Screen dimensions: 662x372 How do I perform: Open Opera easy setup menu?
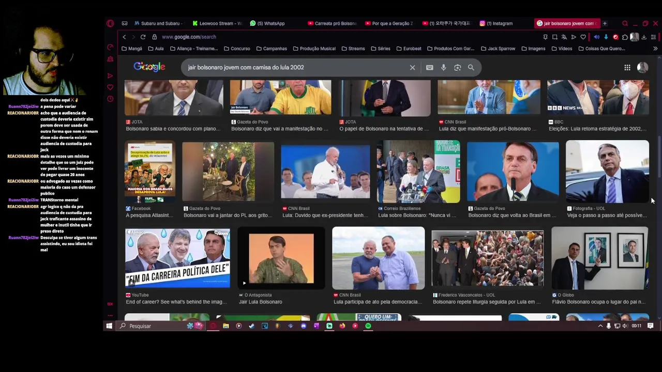[653, 37]
